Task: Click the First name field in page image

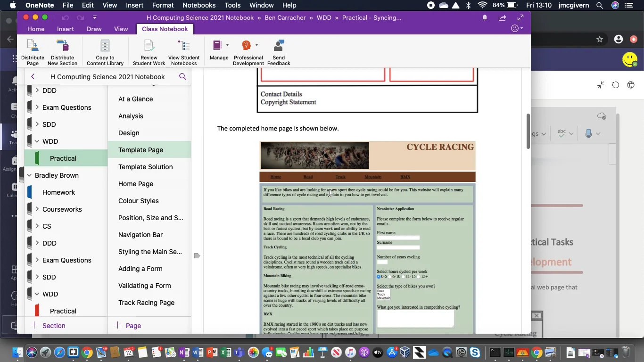Action: point(398,238)
